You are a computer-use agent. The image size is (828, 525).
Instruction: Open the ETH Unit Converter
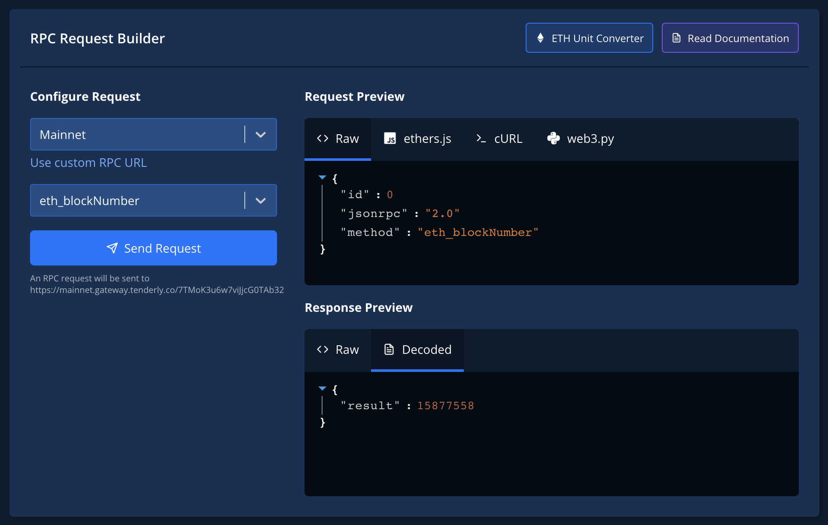click(589, 38)
